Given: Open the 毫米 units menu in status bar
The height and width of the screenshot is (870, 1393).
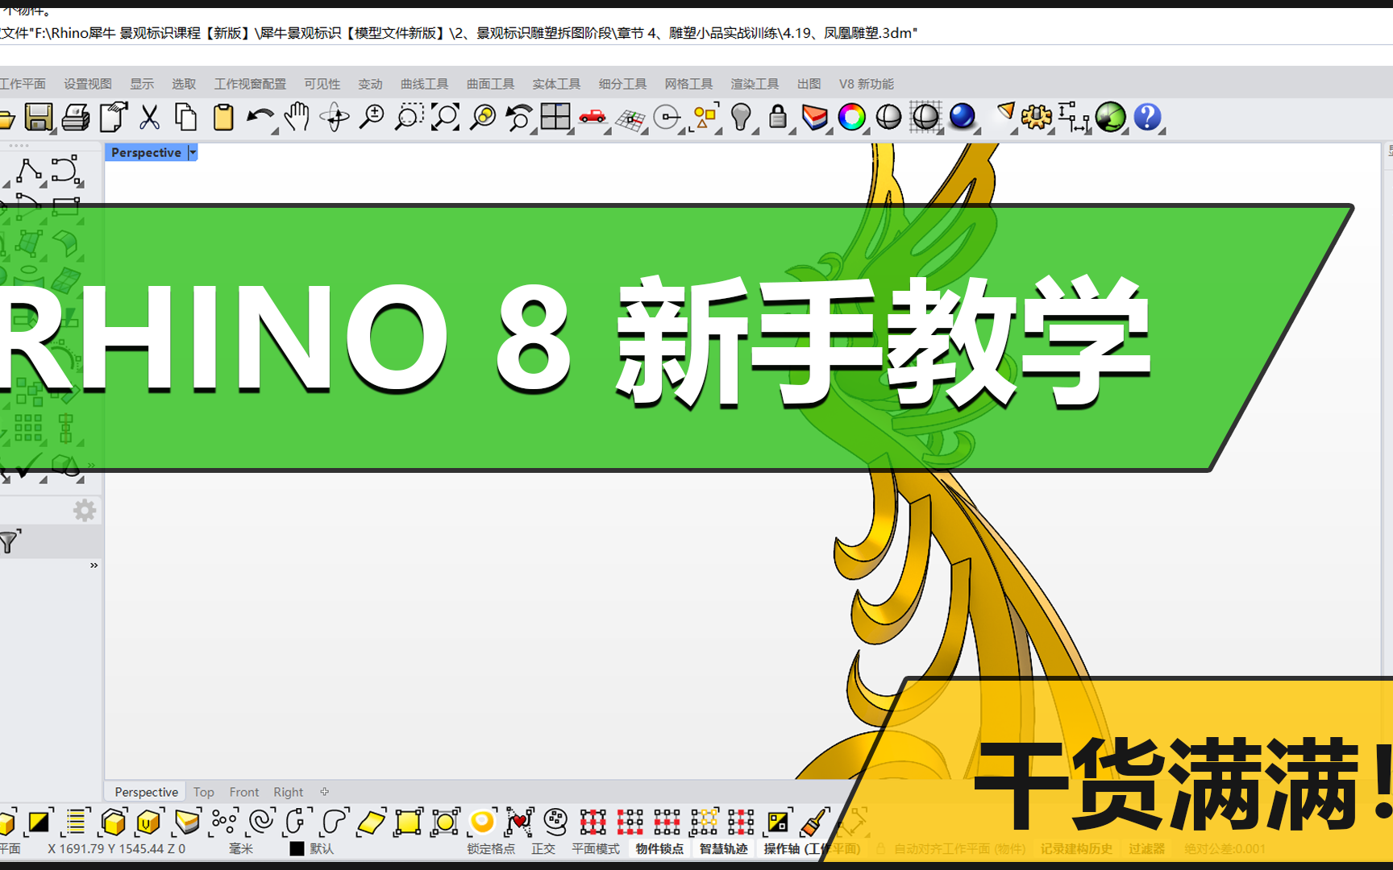Looking at the screenshot, I should point(241,848).
